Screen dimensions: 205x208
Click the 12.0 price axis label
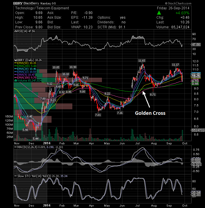coord(195,61)
